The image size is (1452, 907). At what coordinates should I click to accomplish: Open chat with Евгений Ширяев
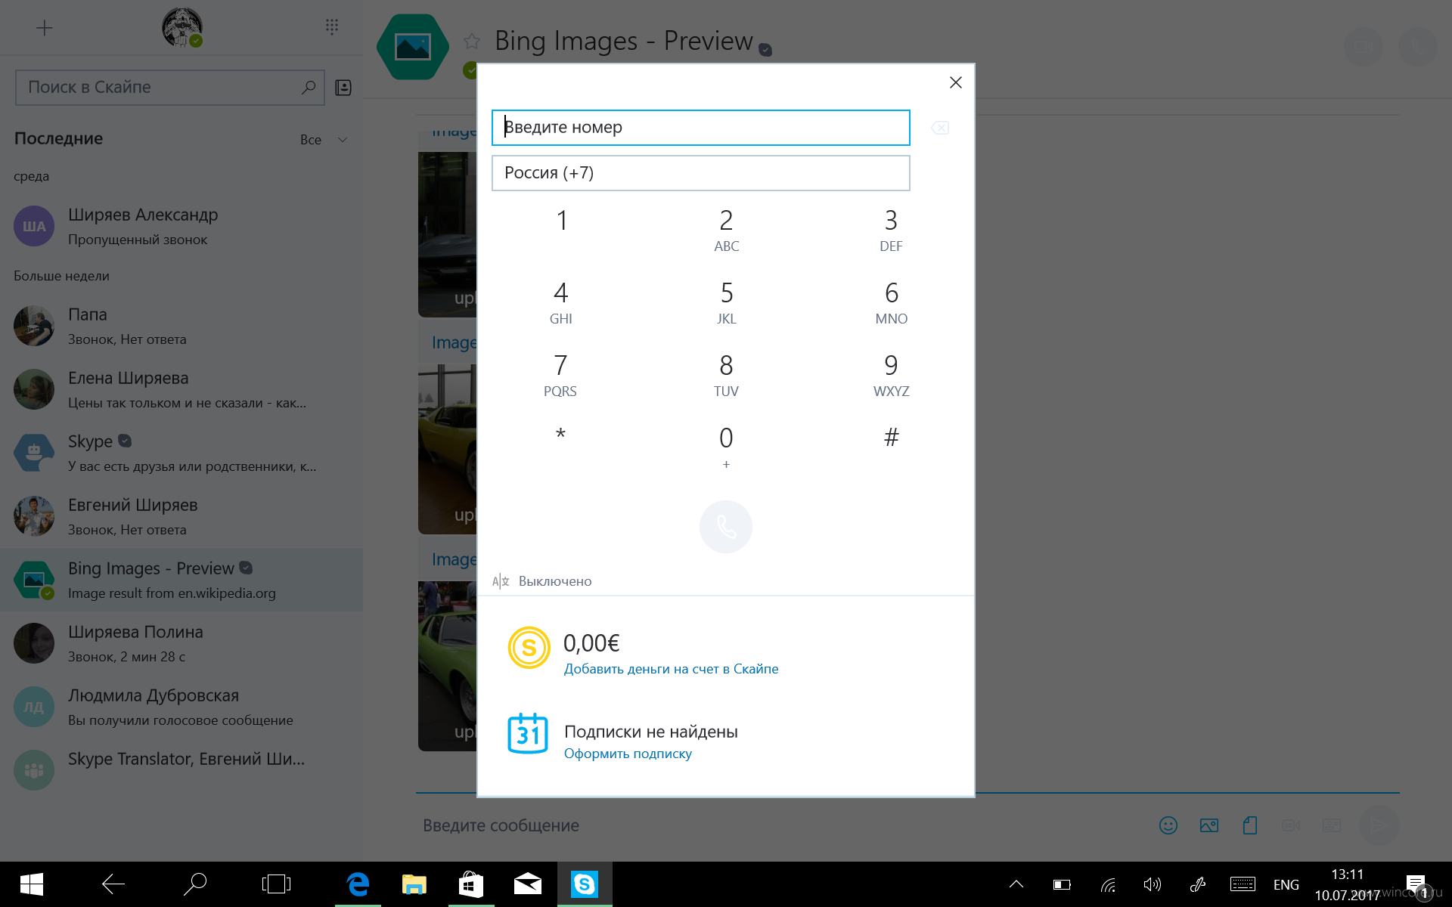(x=181, y=516)
